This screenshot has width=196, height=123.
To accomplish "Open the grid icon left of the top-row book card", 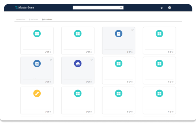I will (78, 33).
